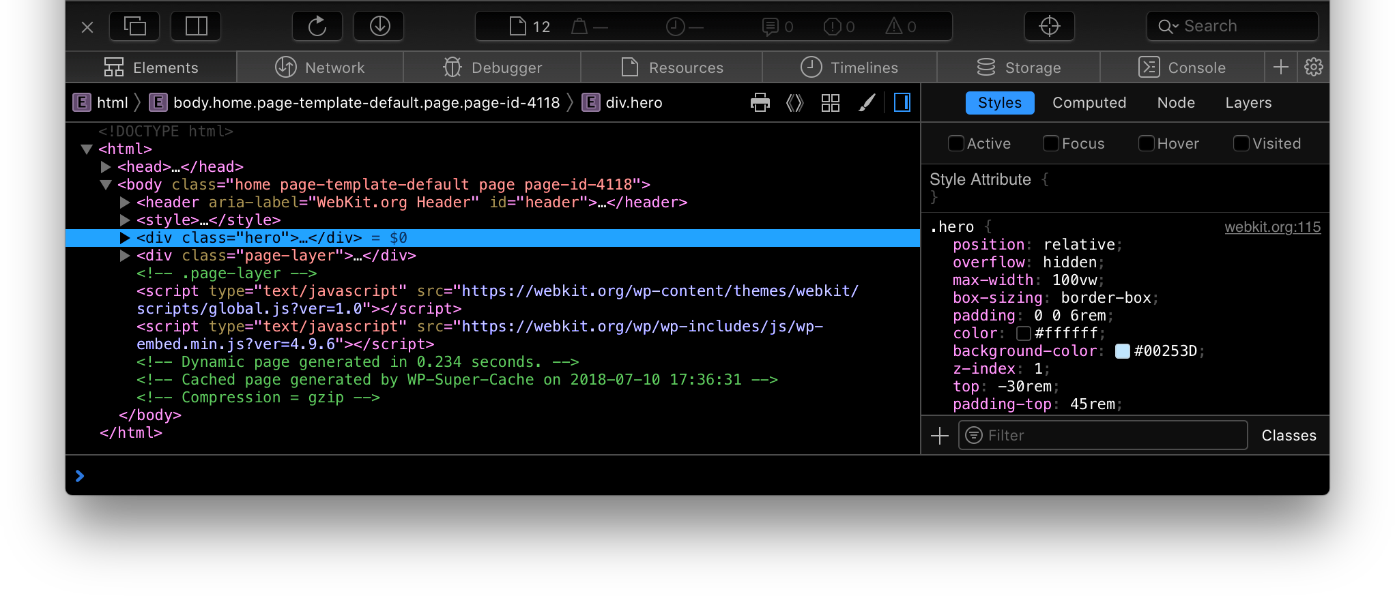
Task: Click the body.home breadcrumb item
Action: [355, 103]
